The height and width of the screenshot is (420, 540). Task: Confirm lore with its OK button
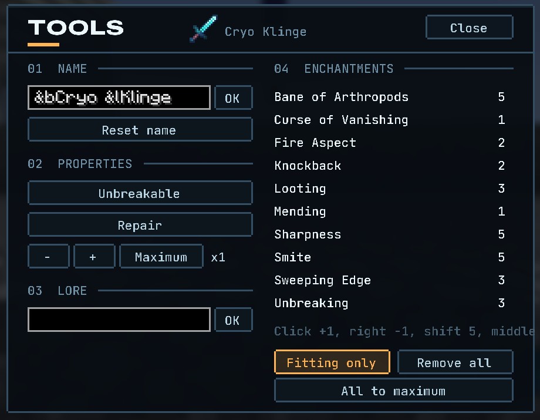coord(234,320)
